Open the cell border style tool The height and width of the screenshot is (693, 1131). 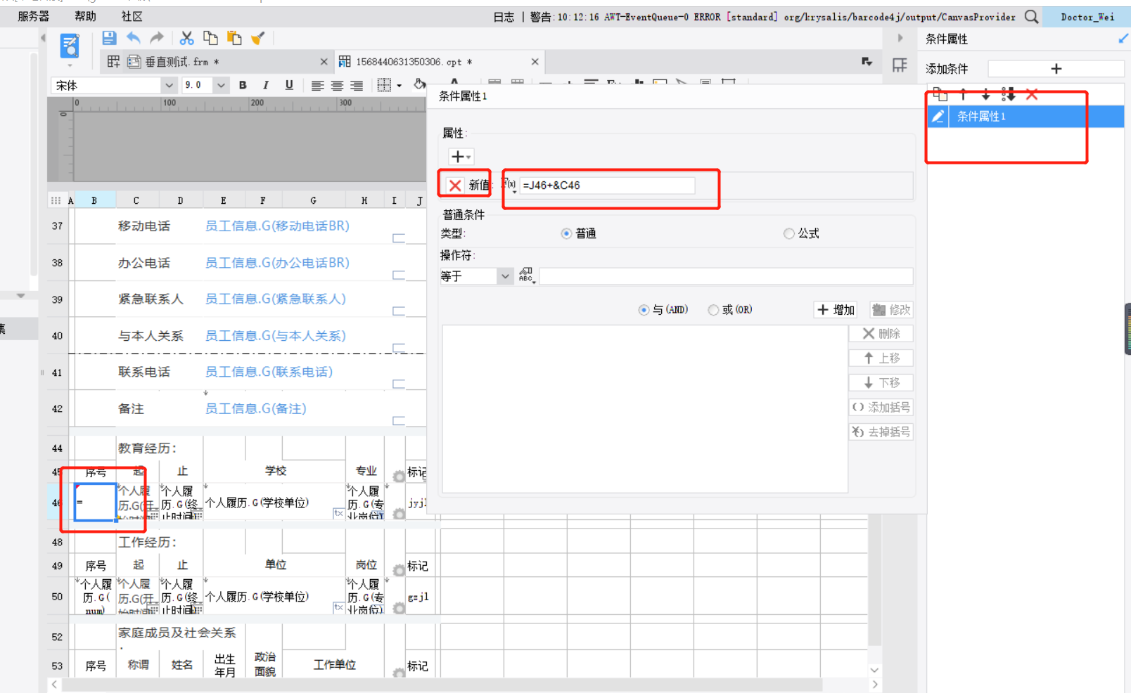click(384, 85)
